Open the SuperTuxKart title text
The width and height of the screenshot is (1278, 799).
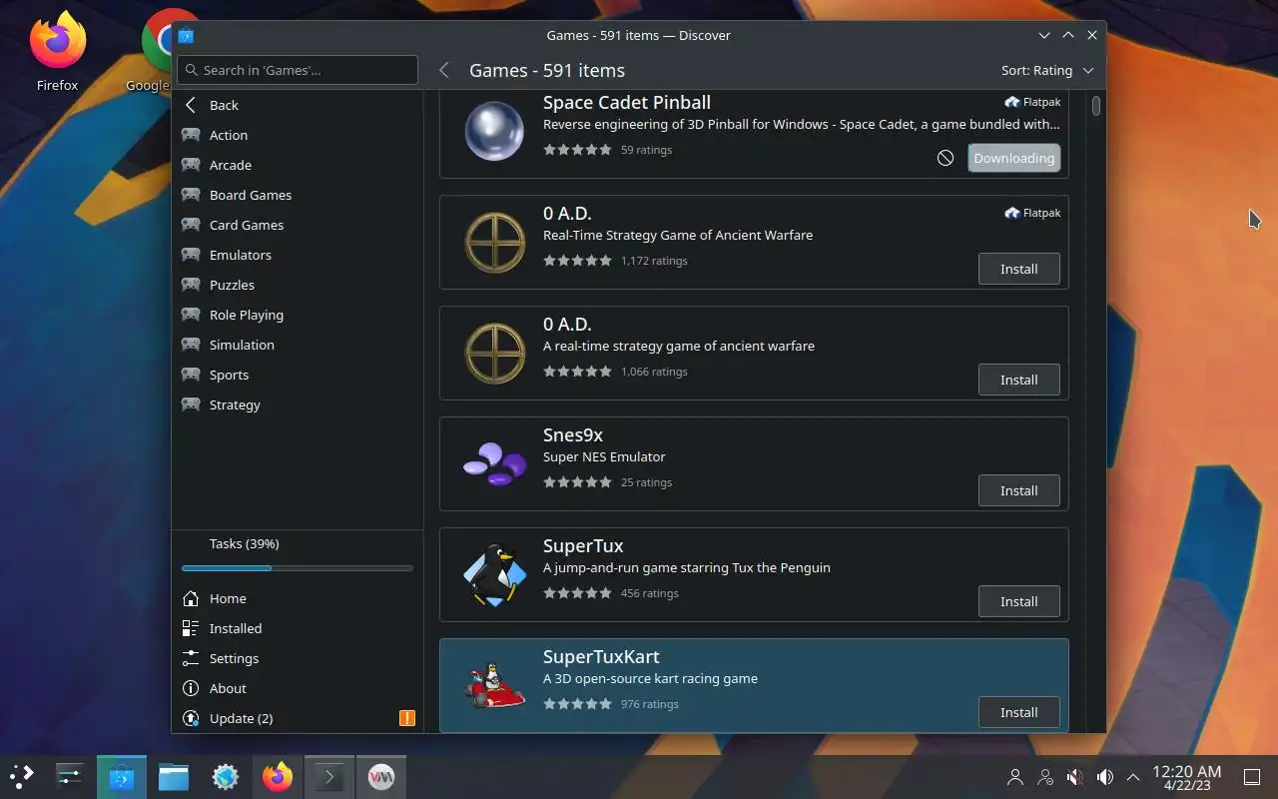coord(601,657)
